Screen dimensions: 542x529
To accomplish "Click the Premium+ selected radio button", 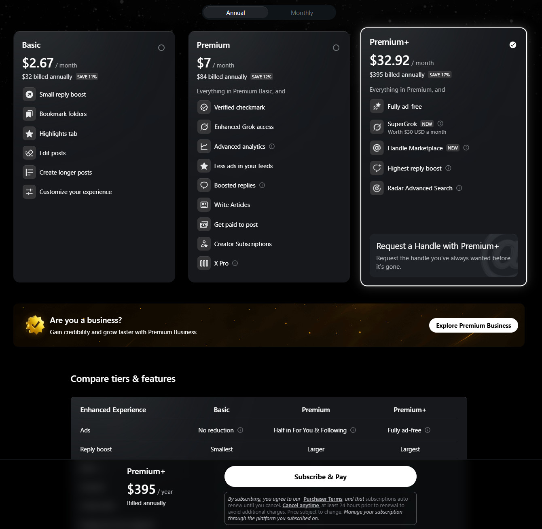I will pyautogui.click(x=513, y=45).
